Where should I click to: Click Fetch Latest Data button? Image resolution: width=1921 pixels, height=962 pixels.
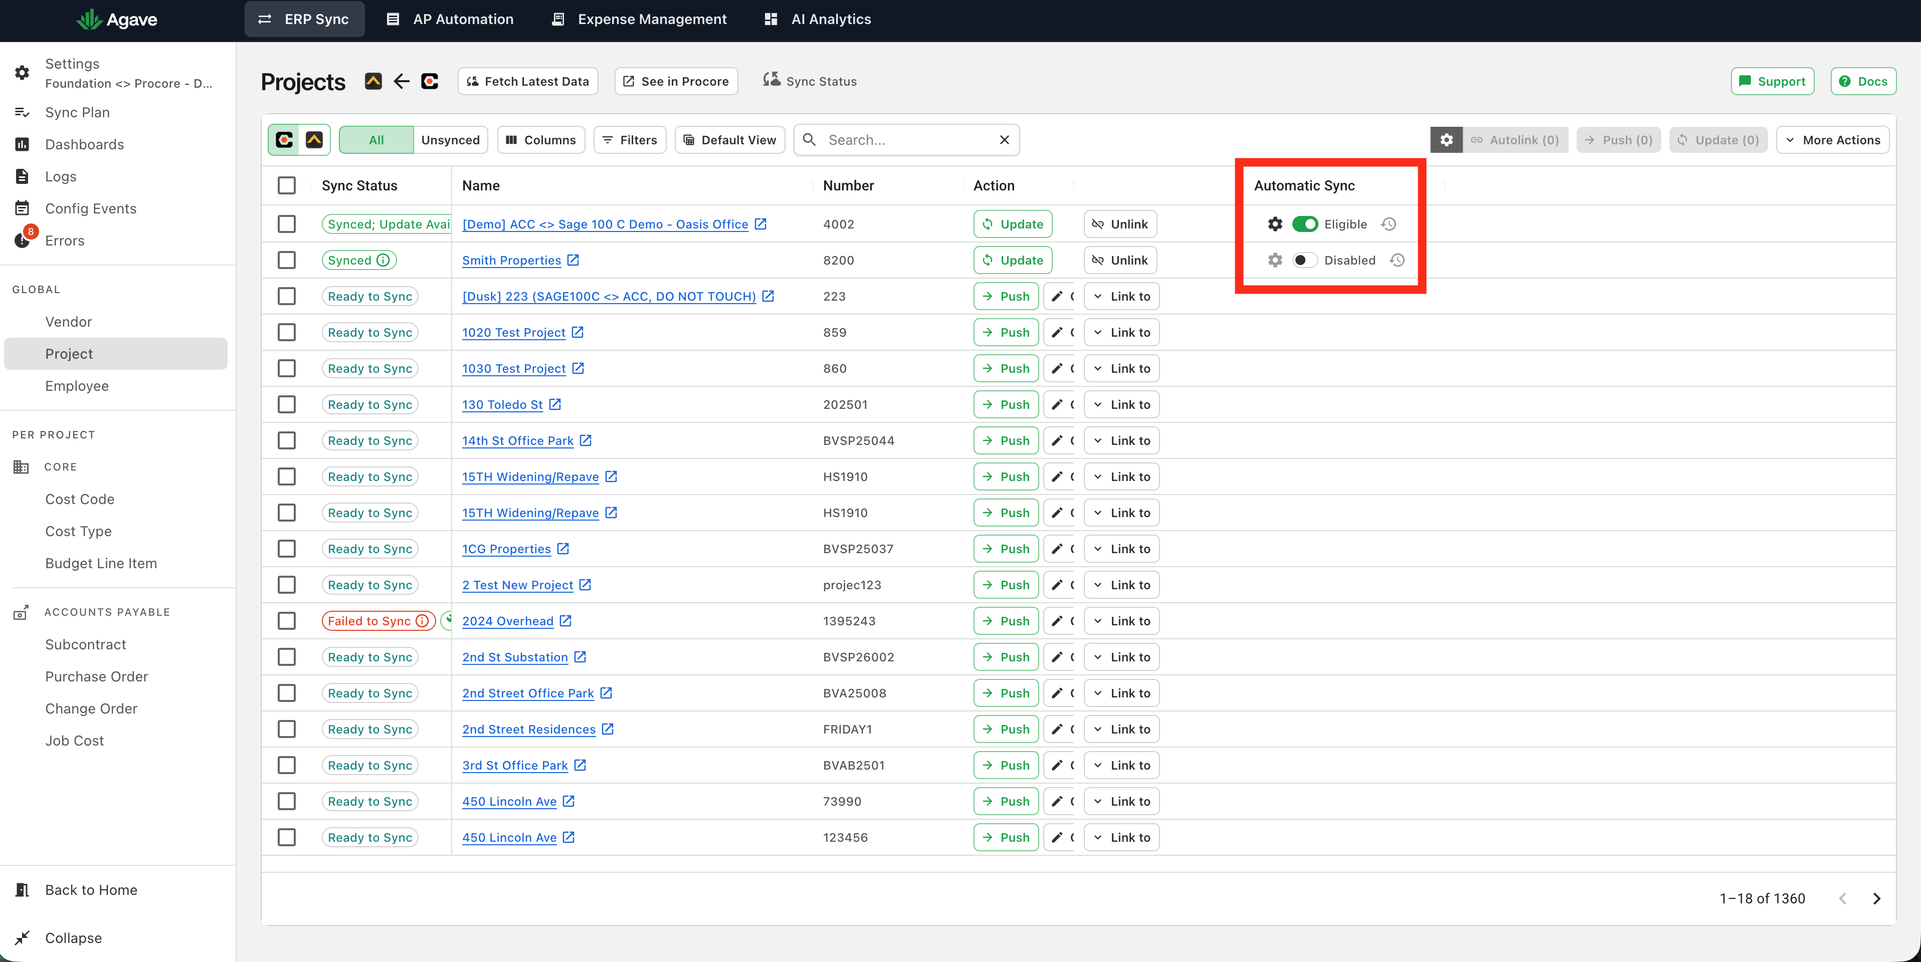pos(527,81)
